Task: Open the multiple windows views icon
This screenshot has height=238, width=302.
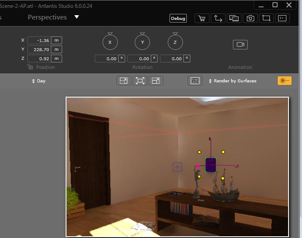Action: pos(234,19)
